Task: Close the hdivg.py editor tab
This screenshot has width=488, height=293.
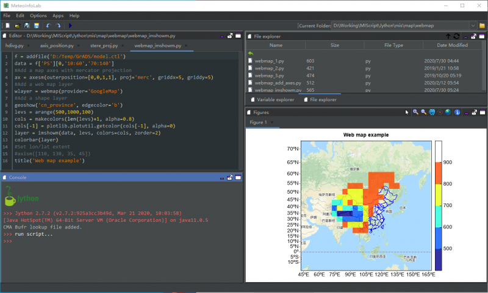Action: tap(29, 46)
